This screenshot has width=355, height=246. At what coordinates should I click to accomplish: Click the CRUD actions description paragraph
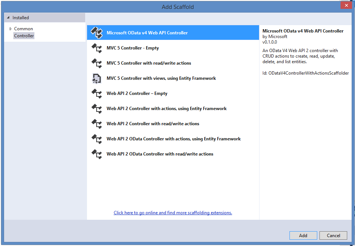click(x=300, y=56)
